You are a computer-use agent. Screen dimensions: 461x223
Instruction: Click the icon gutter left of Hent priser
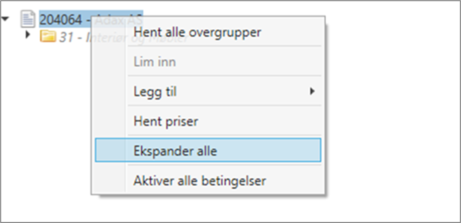(x=110, y=121)
